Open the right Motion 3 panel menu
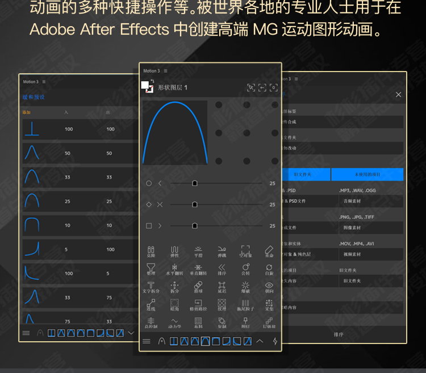426x373 pixels. pyautogui.click(x=296, y=79)
